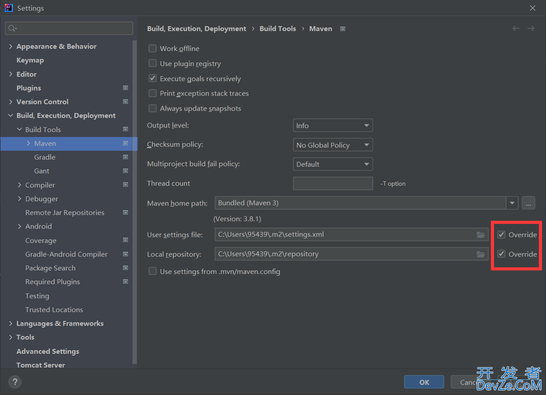Click the project-level marker icon beside Build Tools
The width and height of the screenshot is (546, 395).
click(126, 129)
